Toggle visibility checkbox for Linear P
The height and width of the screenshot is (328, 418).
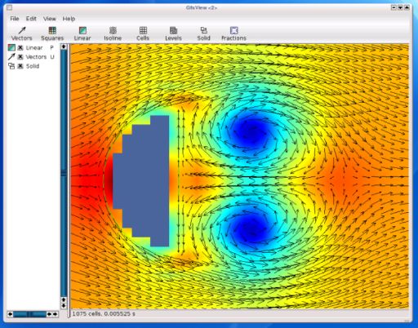click(x=20, y=48)
